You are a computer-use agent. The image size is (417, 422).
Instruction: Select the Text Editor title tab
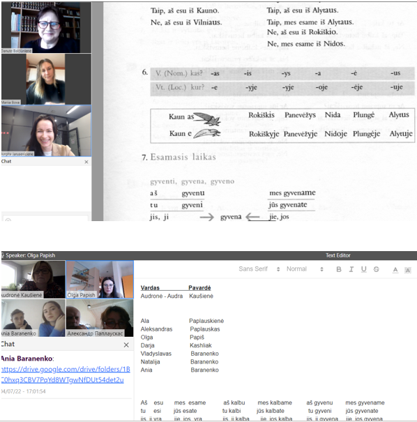[x=338, y=255]
